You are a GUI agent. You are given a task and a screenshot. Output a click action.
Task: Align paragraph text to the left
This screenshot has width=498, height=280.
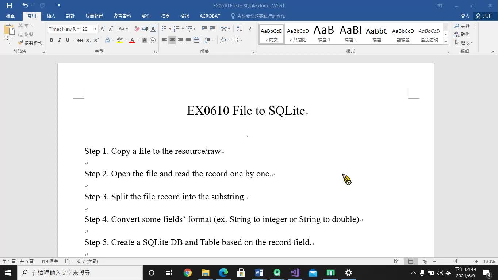click(164, 40)
